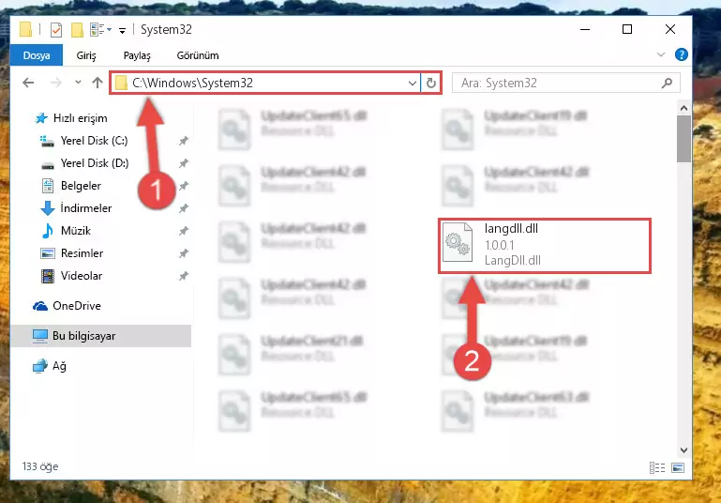Open the İndirmeler folder in the sidebar

point(86,208)
